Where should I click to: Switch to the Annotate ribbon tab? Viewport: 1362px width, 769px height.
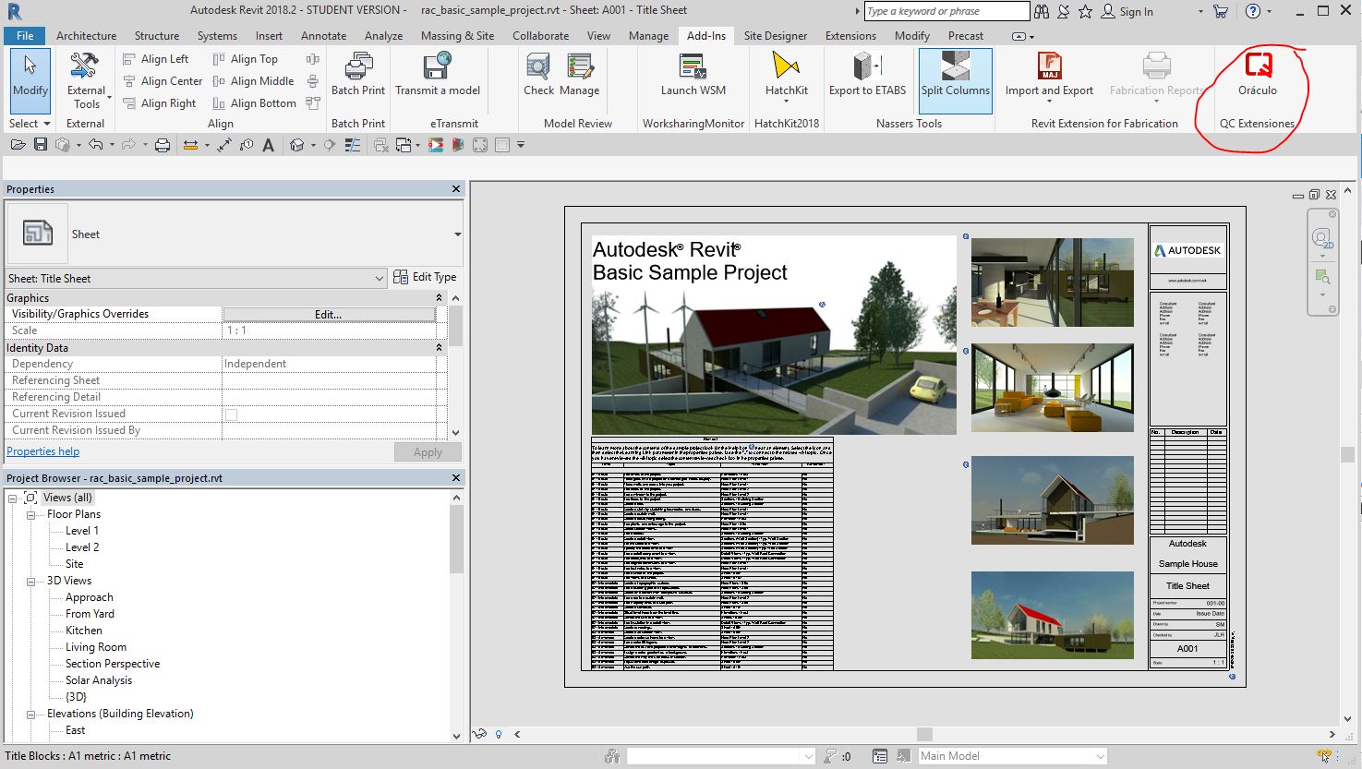pyautogui.click(x=323, y=36)
